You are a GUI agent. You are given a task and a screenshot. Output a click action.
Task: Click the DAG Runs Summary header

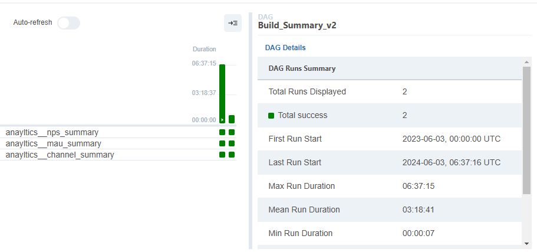(x=302, y=68)
